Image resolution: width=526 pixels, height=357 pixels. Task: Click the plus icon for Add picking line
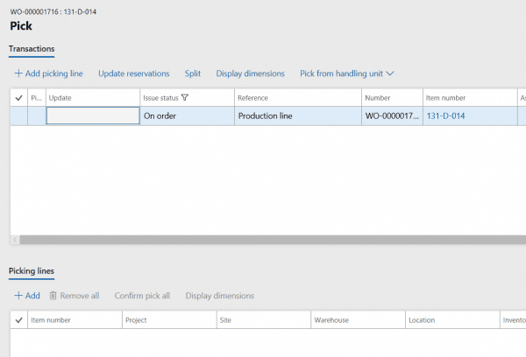pyautogui.click(x=18, y=74)
